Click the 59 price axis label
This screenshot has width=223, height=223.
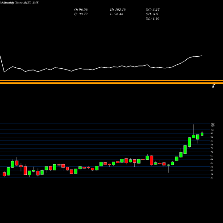pyautogui.click(x=212, y=163)
